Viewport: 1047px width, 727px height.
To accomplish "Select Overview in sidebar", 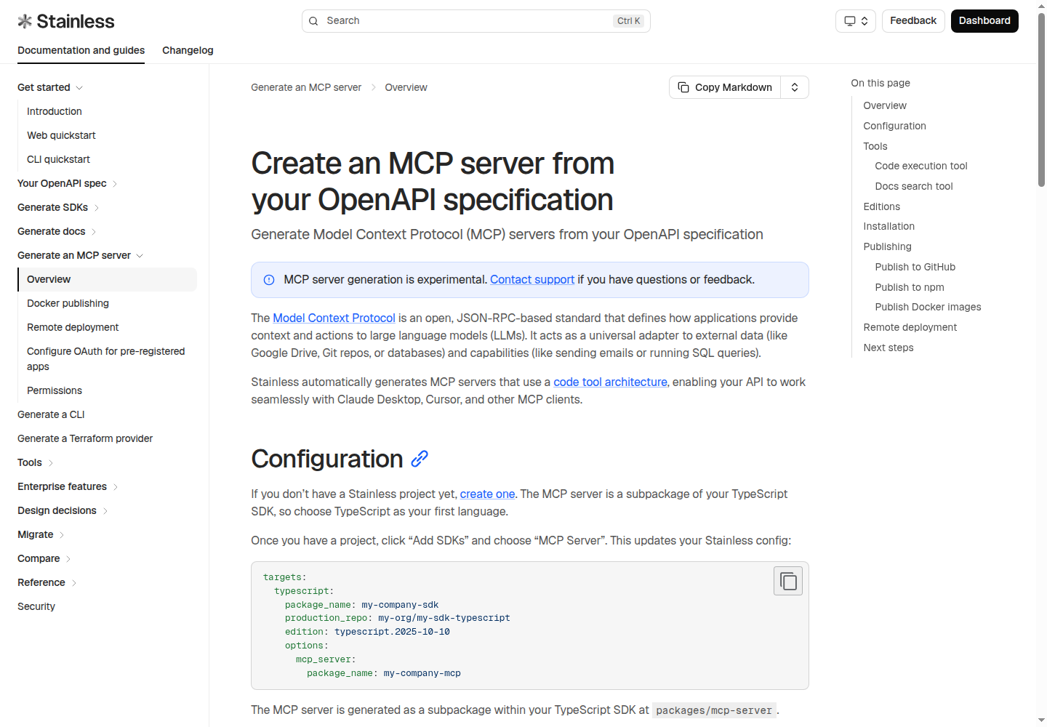I will (108, 279).
